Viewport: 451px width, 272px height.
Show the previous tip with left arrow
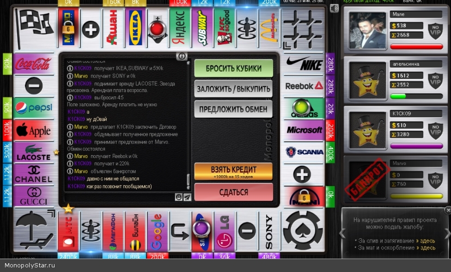point(342,233)
